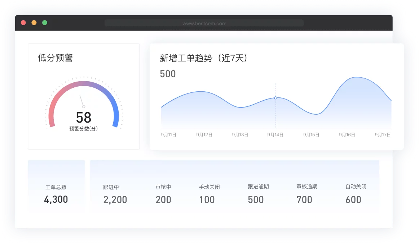The width and height of the screenshot is (419, 243).
Task: Click the 低分预警 card title
Action: [55, 58]
